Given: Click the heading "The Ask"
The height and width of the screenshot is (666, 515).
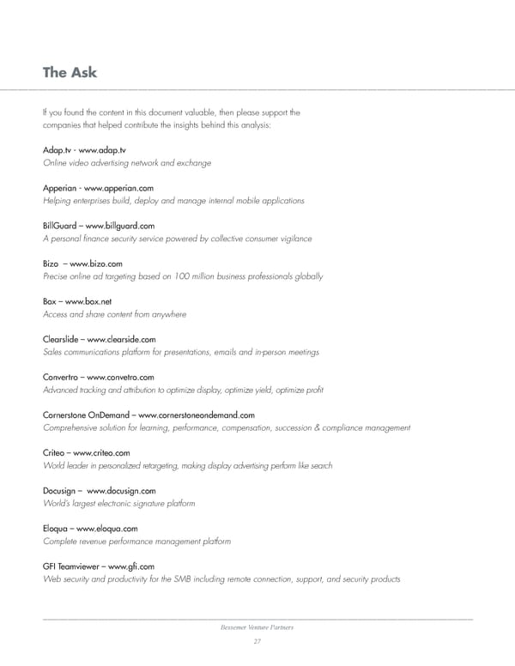Looking at the screenshot, I should [x=70, y=73].
